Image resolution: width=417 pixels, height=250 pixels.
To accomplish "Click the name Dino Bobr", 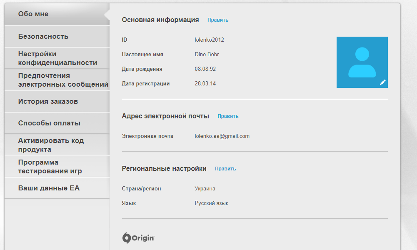I will (x=207, y=55).
